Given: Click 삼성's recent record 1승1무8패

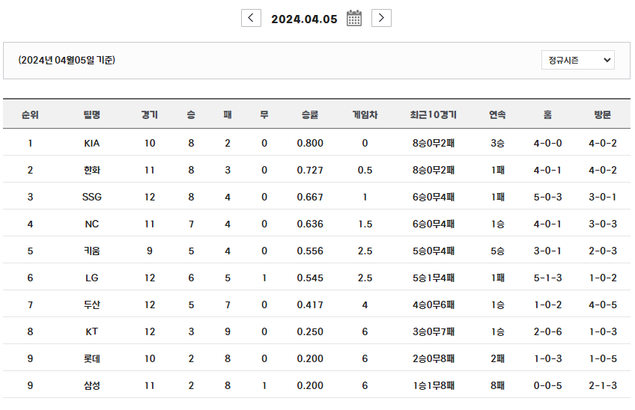Looking at the screenshot, I should pos(434,386).
